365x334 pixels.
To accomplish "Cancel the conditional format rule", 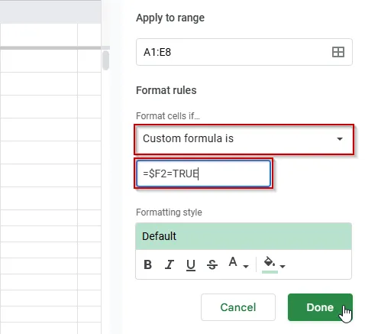I will (x=238, y=307).
